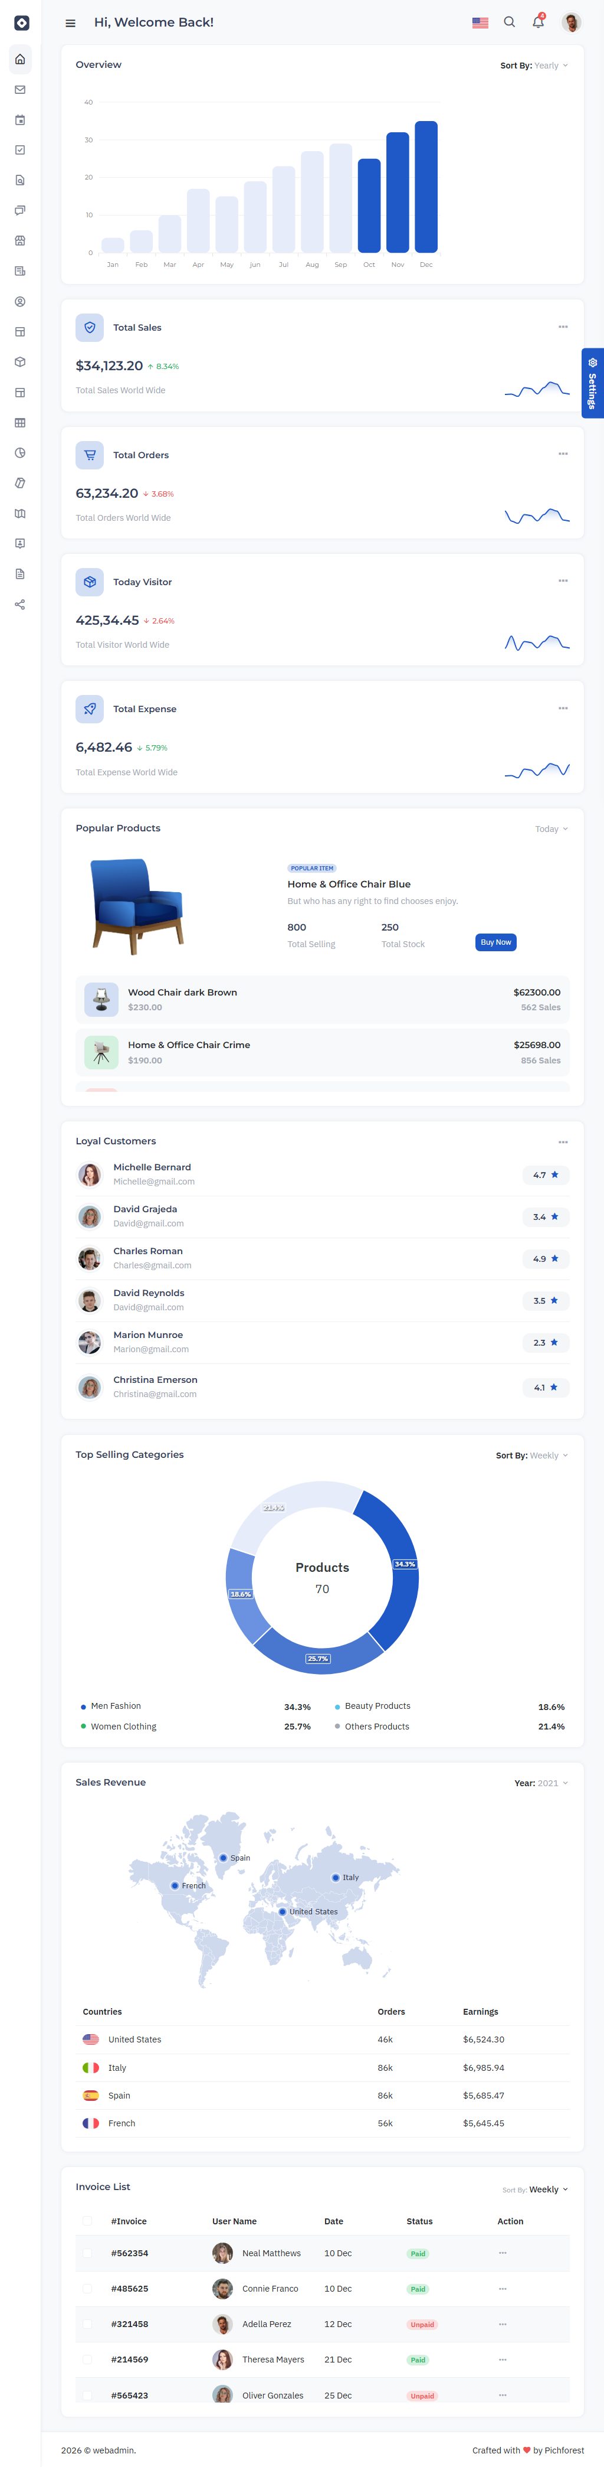Check the box for invoice #214569
This screenshot has height=2467, width=604.
87,2360
